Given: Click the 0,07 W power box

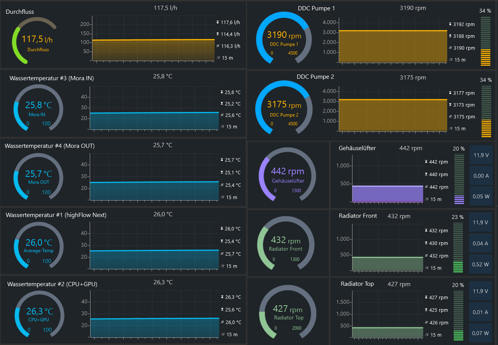Looking at the screenshot, I should 481,333.
